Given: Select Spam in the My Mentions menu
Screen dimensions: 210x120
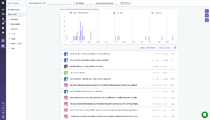Looking at the screenshot, I should [13, 39].
